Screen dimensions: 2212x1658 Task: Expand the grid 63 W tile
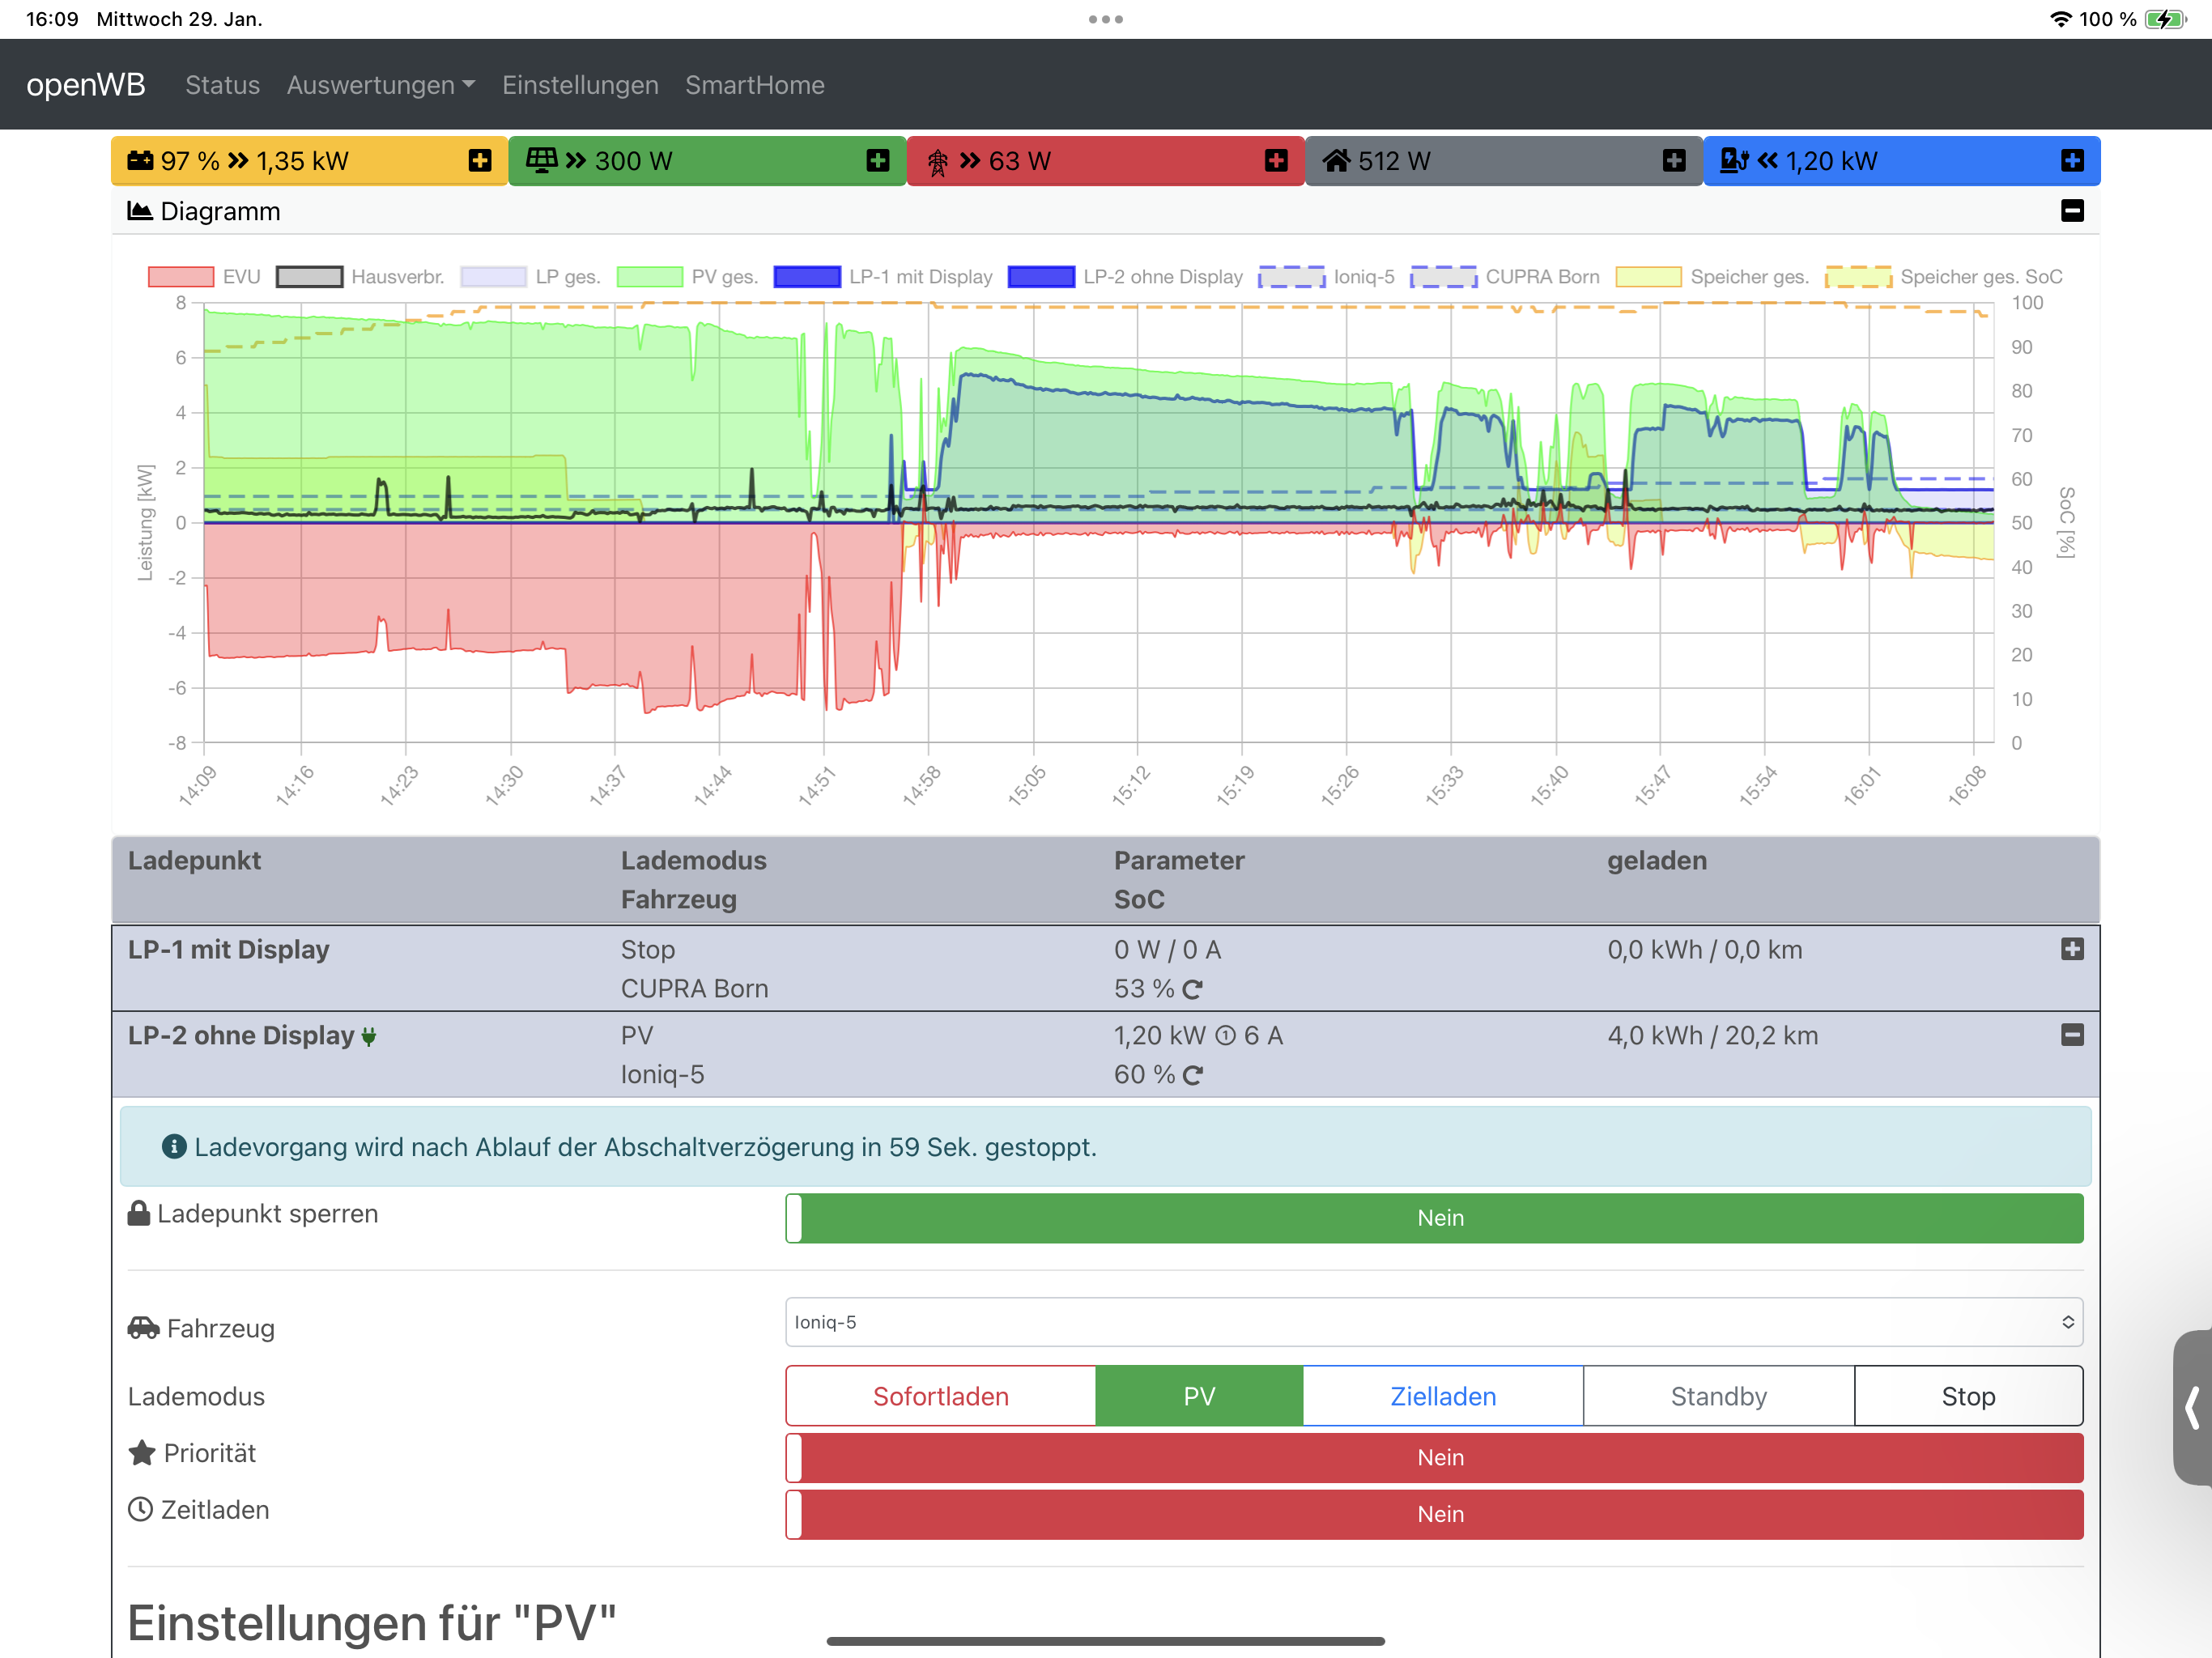coord(1275,161)
